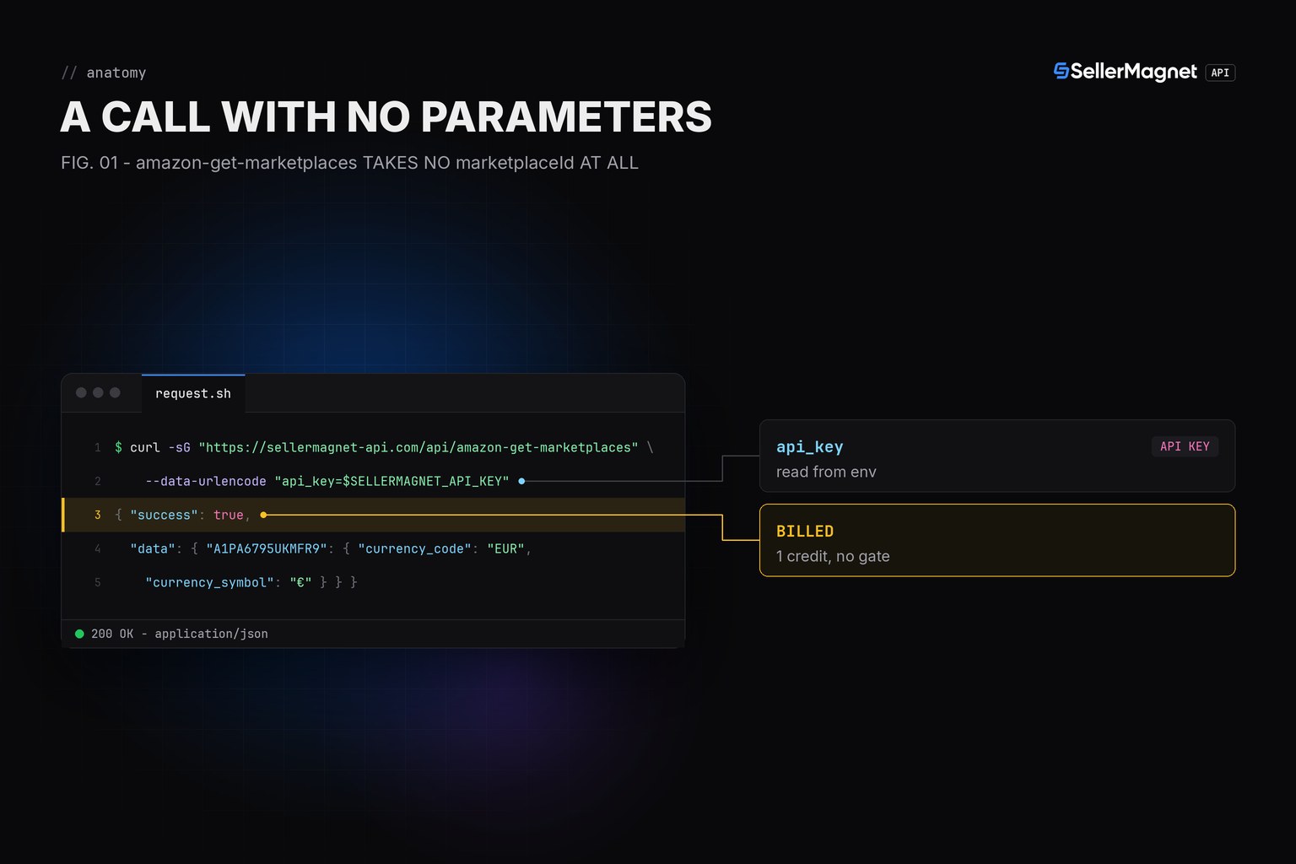Image resolution: width=1296 pixels, height=864 pixels.
Task: Click the "$SELLERMAGNET_API_KEY" variable
Action: coord(422,481)
